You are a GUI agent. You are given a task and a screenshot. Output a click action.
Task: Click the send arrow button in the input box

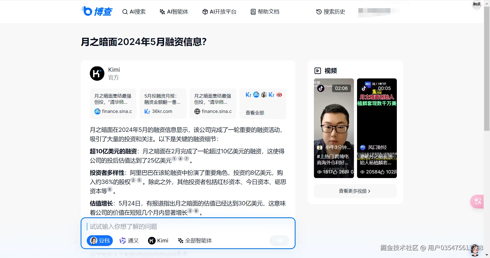[x=279, y=241]
